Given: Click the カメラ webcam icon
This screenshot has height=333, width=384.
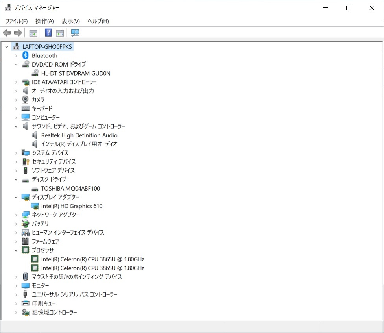Looking at the screenshot, I should [25, 100].
